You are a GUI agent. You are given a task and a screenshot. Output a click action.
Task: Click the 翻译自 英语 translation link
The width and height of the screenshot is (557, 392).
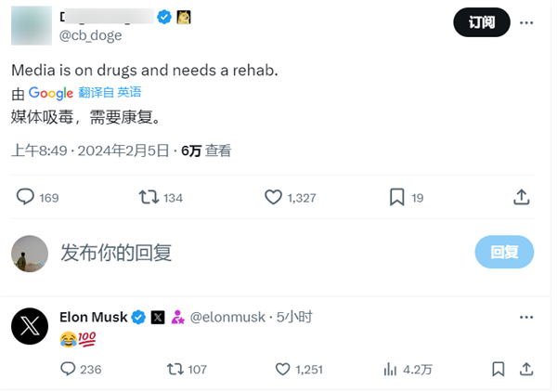[110, 92]
